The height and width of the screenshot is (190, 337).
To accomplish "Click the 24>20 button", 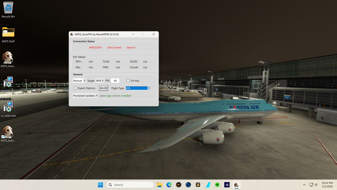I will click(x=103, y=88).
